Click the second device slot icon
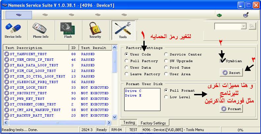This screenshot has height=134, width=261. (x=45, y=15)
